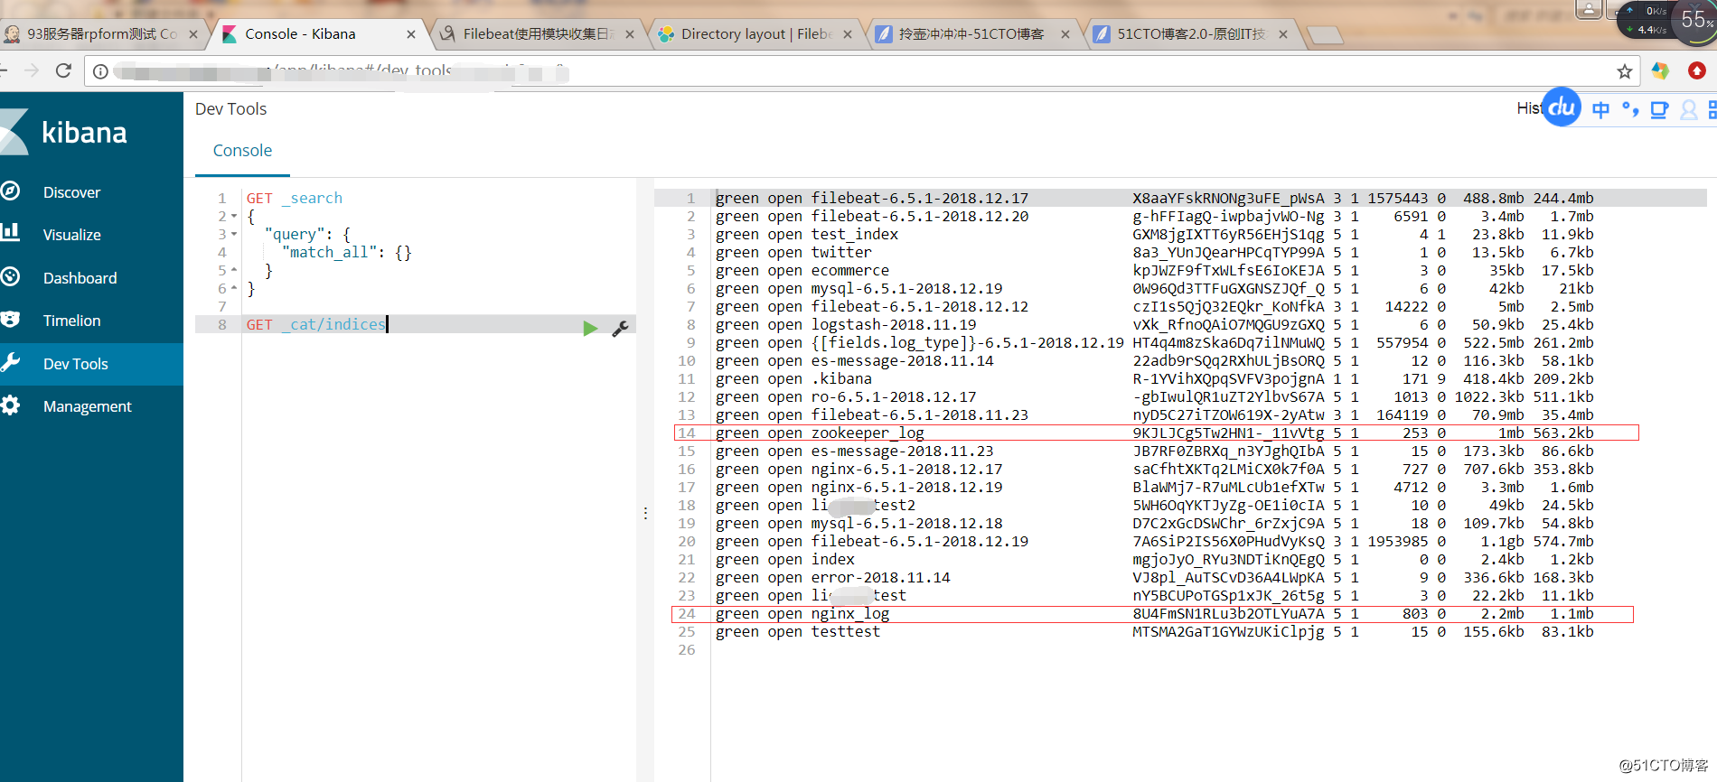Close the 51CTO博客2.0 tab

1283,34
